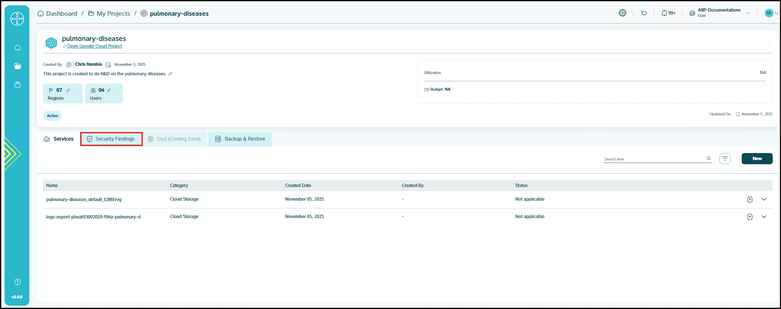Go to My Projects breadcrumb

[113, 14]
